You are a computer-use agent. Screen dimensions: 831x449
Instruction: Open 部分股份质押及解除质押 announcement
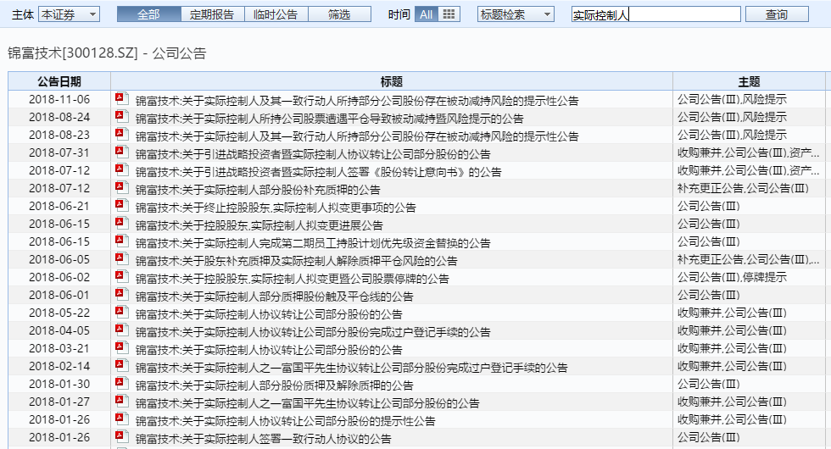[x=274, y=385]
